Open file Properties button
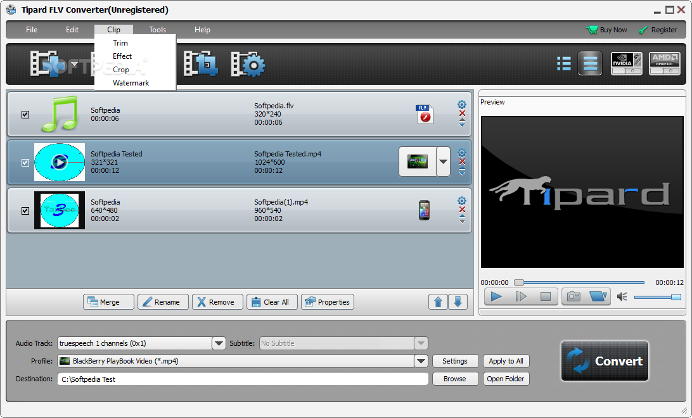This screenshot has height=418, width=692. 328,302
